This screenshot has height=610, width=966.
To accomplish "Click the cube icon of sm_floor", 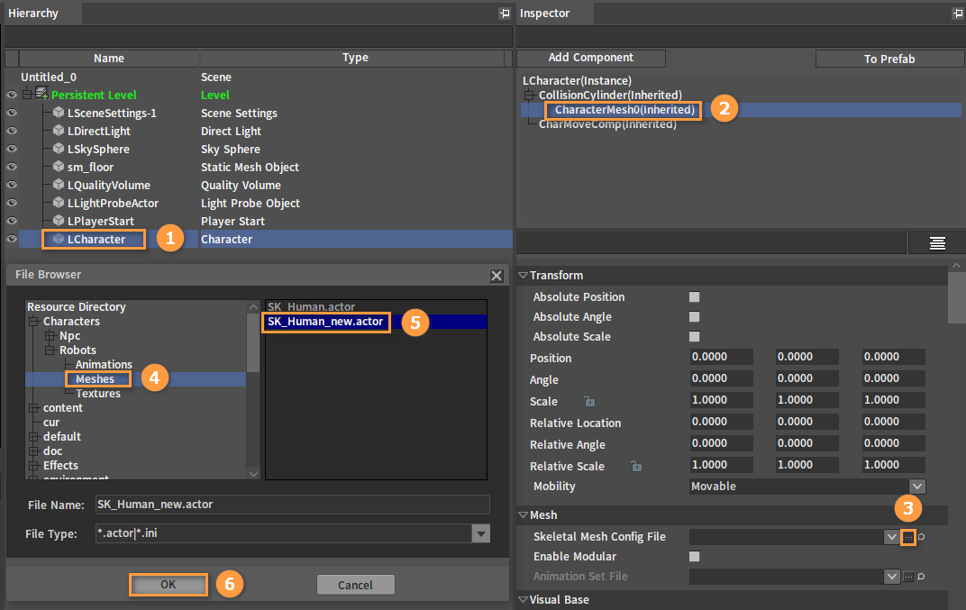I will click(59, 167).
